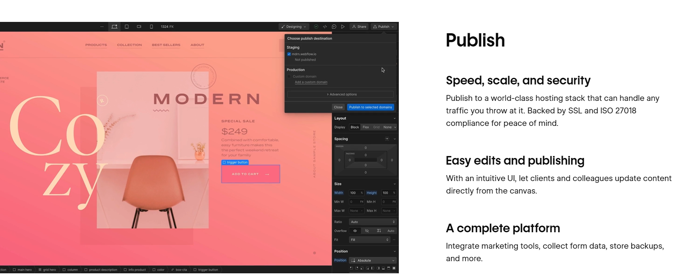
Task: Switch to mobile portrait breakpoint
Action: coord(151,27)
